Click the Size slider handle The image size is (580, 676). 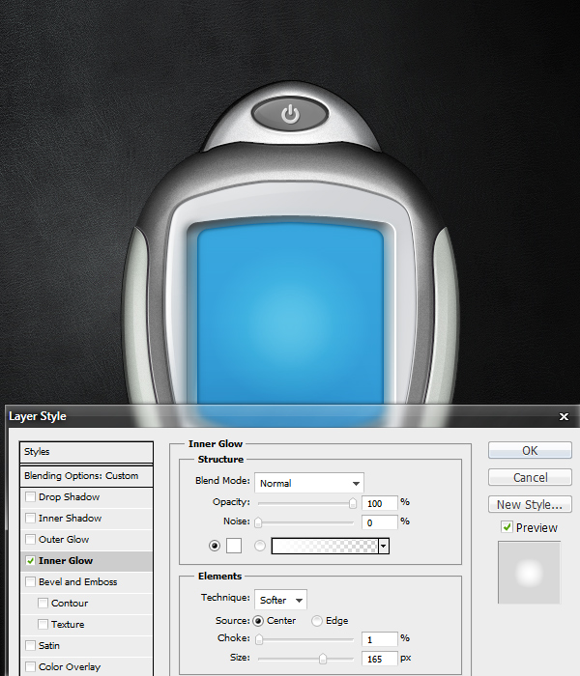tap(322, 659)
